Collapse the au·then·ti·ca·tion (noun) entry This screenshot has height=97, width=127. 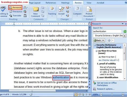(96, 51)
